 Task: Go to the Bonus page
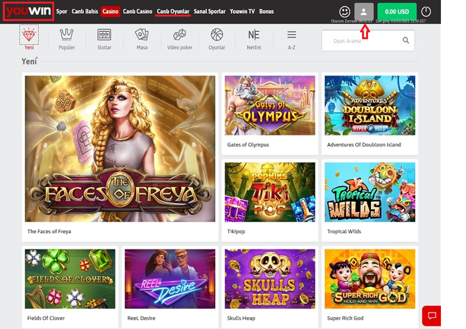266,12
